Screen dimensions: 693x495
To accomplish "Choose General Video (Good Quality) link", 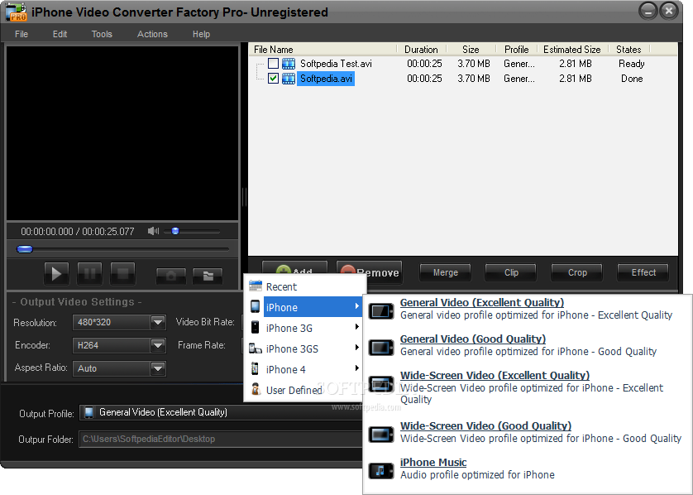I will (x=472, y=339).
